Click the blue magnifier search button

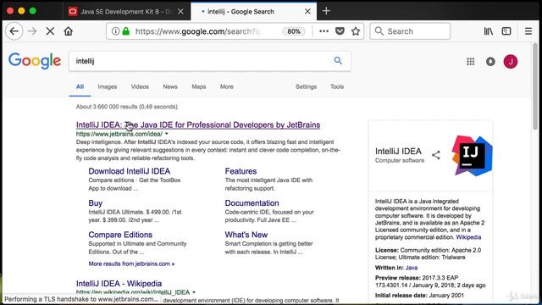tap(338, 61)
